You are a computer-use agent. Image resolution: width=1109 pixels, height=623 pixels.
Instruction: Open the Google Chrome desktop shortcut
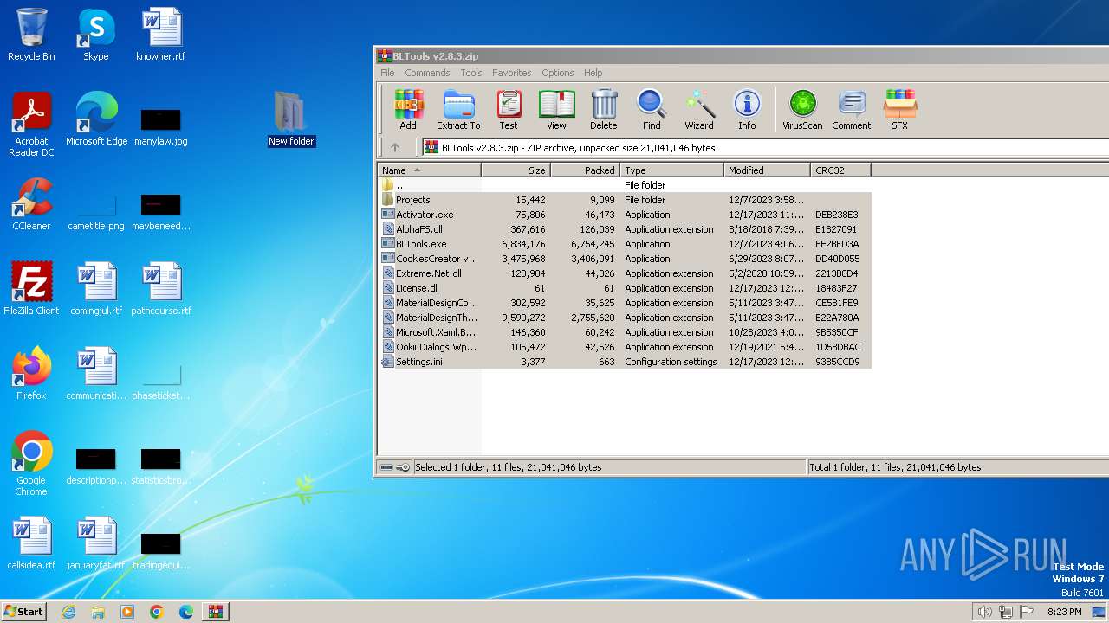point(31,464)
